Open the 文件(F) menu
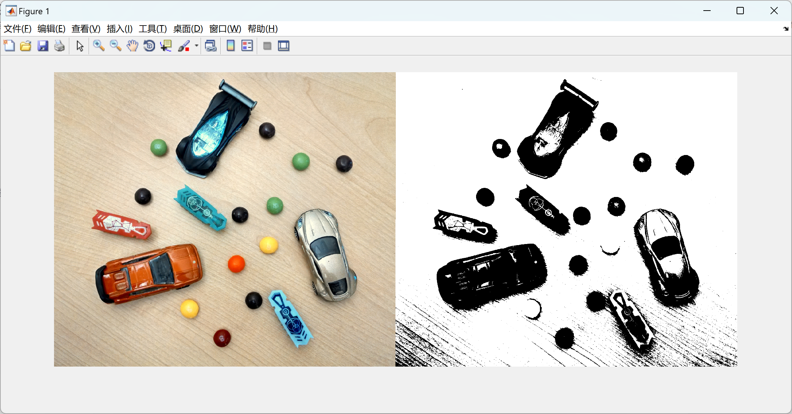Screen dimensions: 792x414 pyautogui.click(x=18, y=29)
